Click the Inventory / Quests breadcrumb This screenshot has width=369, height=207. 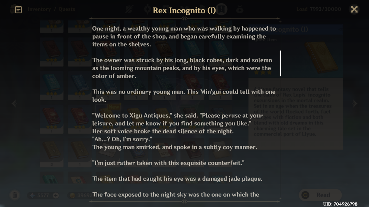(51, 9)
